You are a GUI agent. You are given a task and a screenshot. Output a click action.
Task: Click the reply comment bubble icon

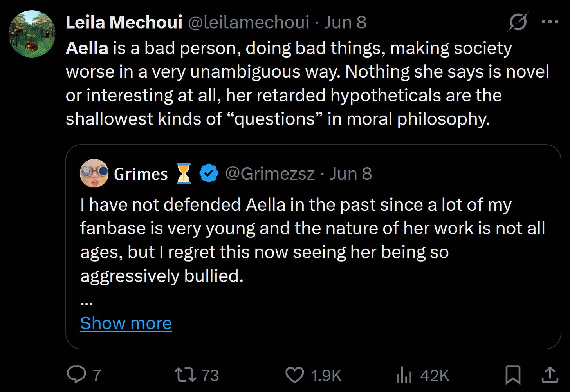click(76, 375)
